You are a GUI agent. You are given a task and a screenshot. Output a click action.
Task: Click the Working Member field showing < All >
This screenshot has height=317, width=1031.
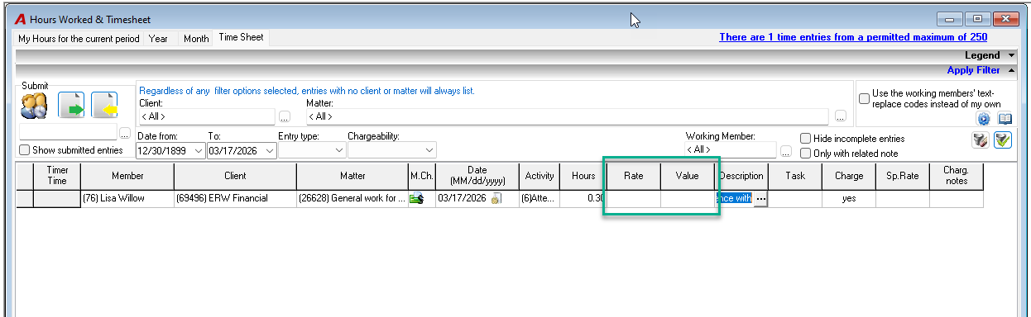pos(731,150)
